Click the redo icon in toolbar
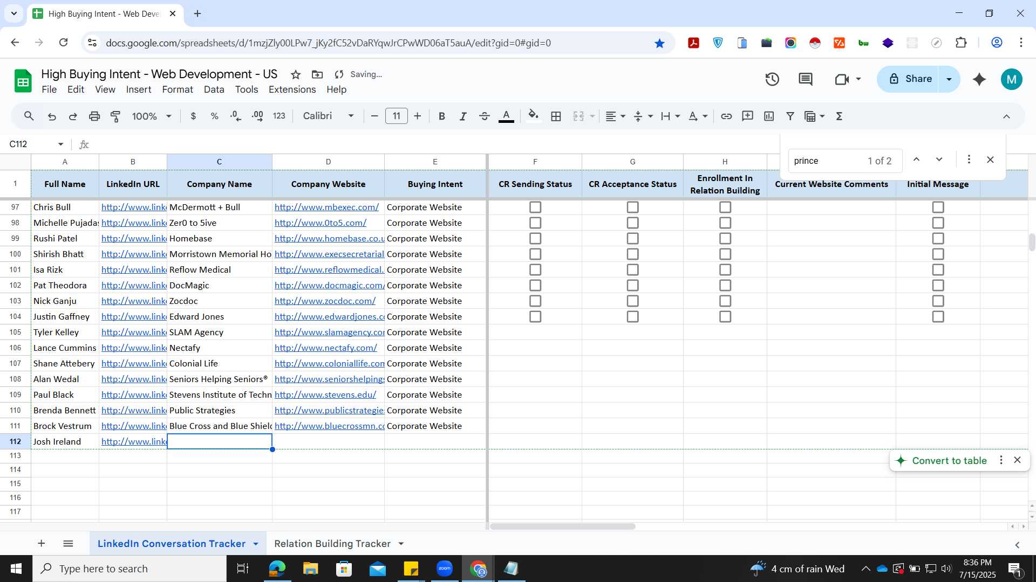The width and height of the screenshot is (1036, 582). click(x=73, y=116)
